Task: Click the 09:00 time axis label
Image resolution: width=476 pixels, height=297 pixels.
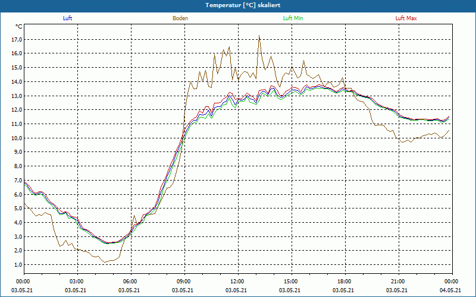Action: pos(185,282)
